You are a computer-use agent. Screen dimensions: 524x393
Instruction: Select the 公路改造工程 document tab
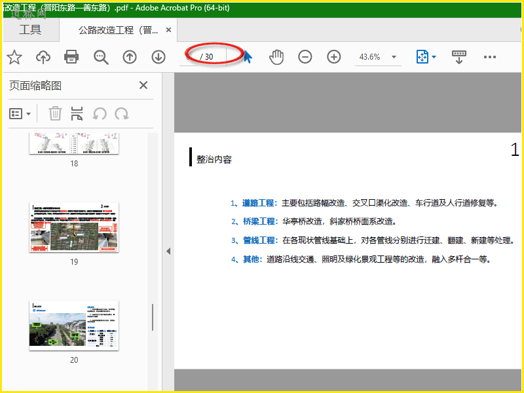(118, 30)
